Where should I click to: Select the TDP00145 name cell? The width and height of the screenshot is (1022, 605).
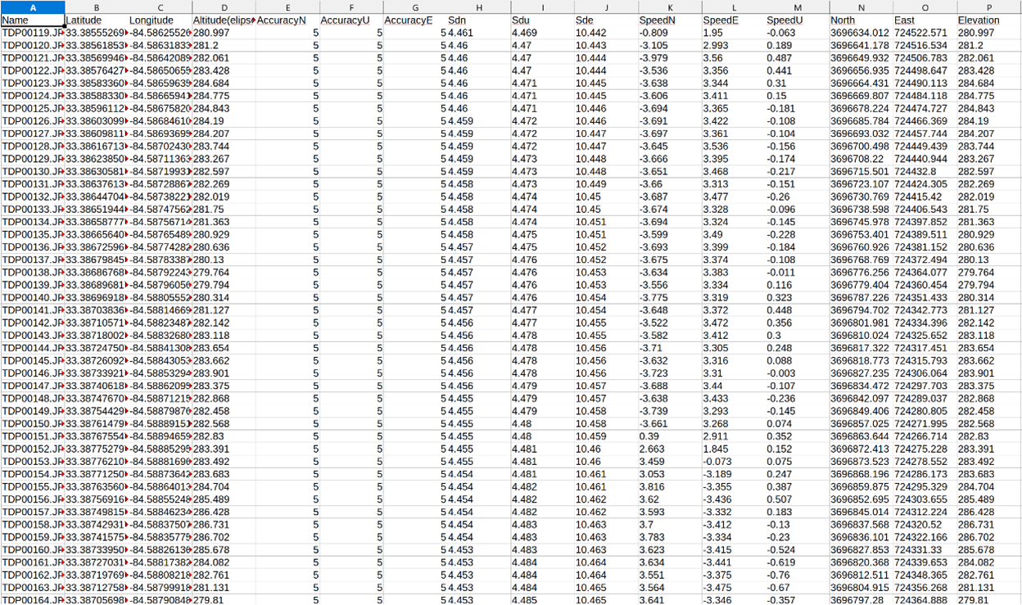point(32,360)
